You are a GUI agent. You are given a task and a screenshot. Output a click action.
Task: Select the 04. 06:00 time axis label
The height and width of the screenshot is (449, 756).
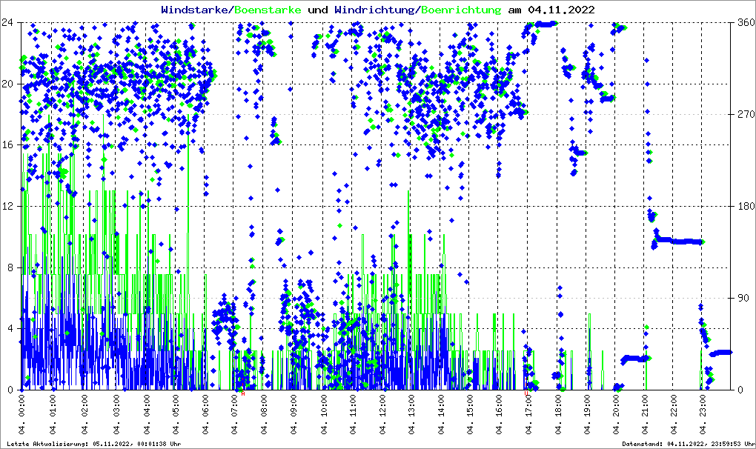pyautogui.click(x=207, y=416)
